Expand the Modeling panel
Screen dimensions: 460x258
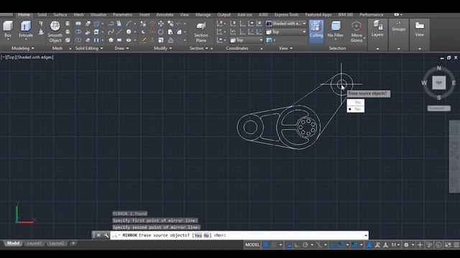[22, 48]
